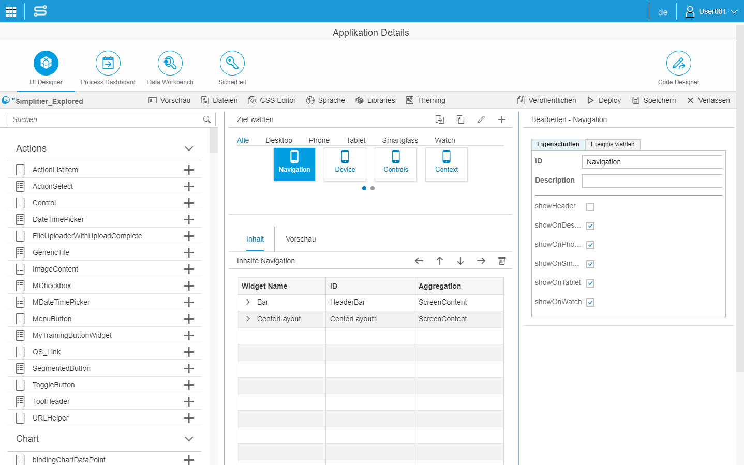The height and width of the screenshot is (465, 744).
Task: Delete selected widget with the trash icon
Action: 501,261
